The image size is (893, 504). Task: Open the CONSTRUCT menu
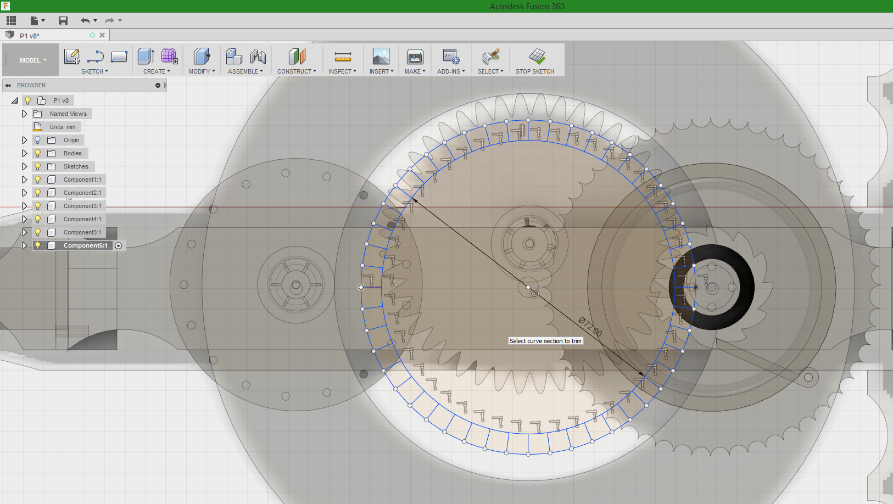[x=297, y=71]
